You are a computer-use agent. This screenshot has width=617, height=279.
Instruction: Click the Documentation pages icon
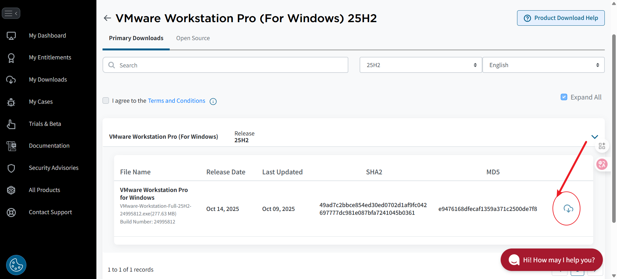click(x=11, y=146)
